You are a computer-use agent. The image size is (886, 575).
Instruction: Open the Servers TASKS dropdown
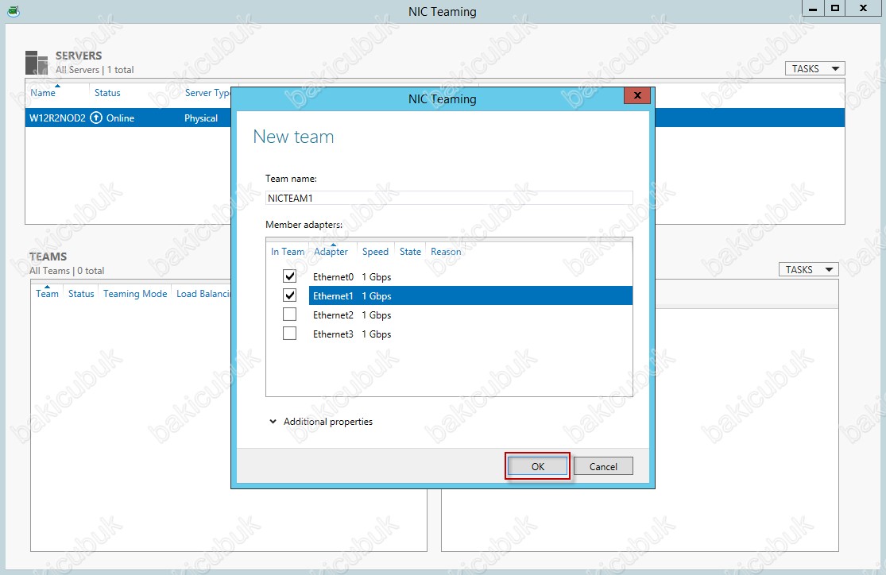[814, 68]
